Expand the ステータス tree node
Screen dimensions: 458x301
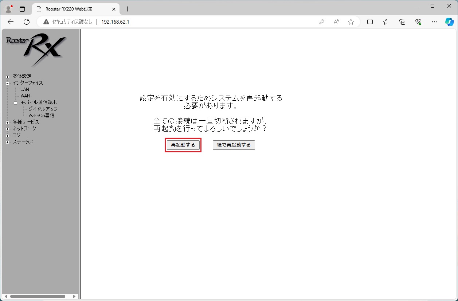[x=7, y=142]
